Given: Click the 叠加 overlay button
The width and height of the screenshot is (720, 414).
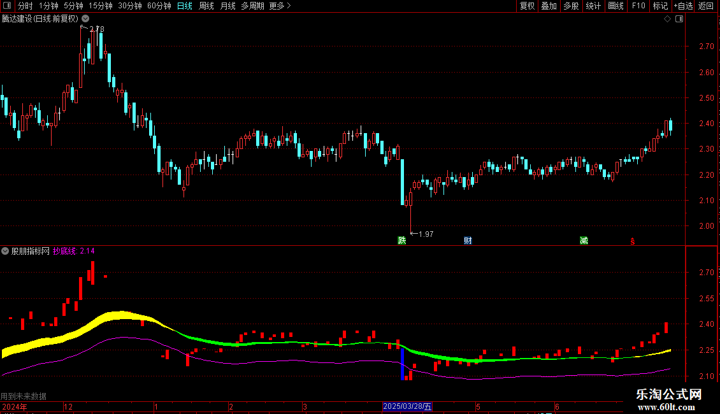Looking at the screenshot, I should tap(549, 6).
